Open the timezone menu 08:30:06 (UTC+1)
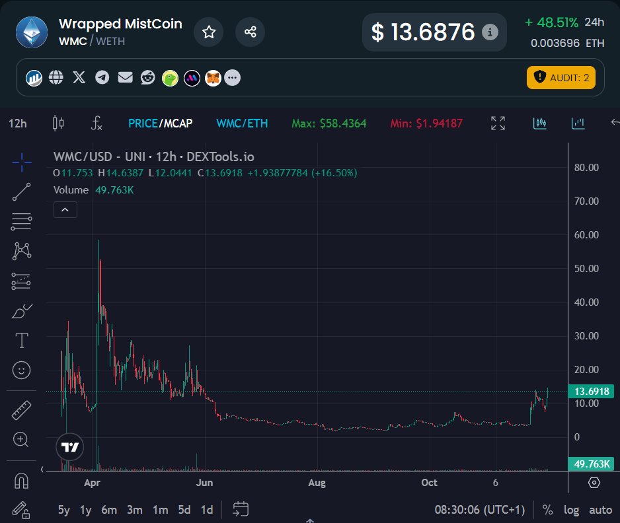 coord(480,510)
